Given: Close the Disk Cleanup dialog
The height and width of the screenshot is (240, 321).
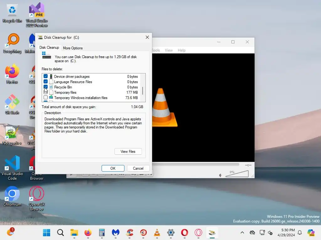Looking at the screenshot, I should (x=147, y=37).
